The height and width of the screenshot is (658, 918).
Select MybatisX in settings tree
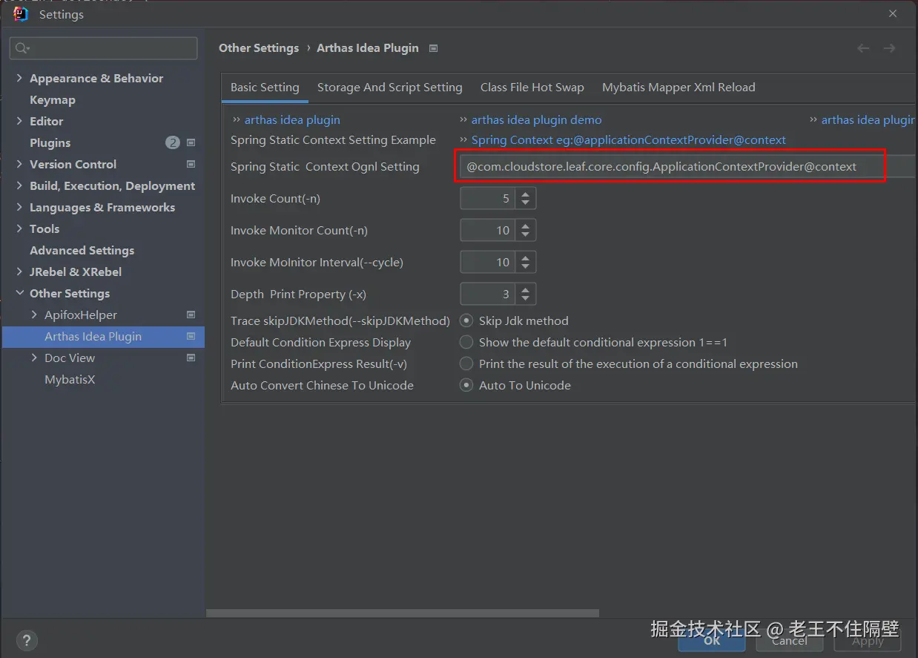(70, 379)
